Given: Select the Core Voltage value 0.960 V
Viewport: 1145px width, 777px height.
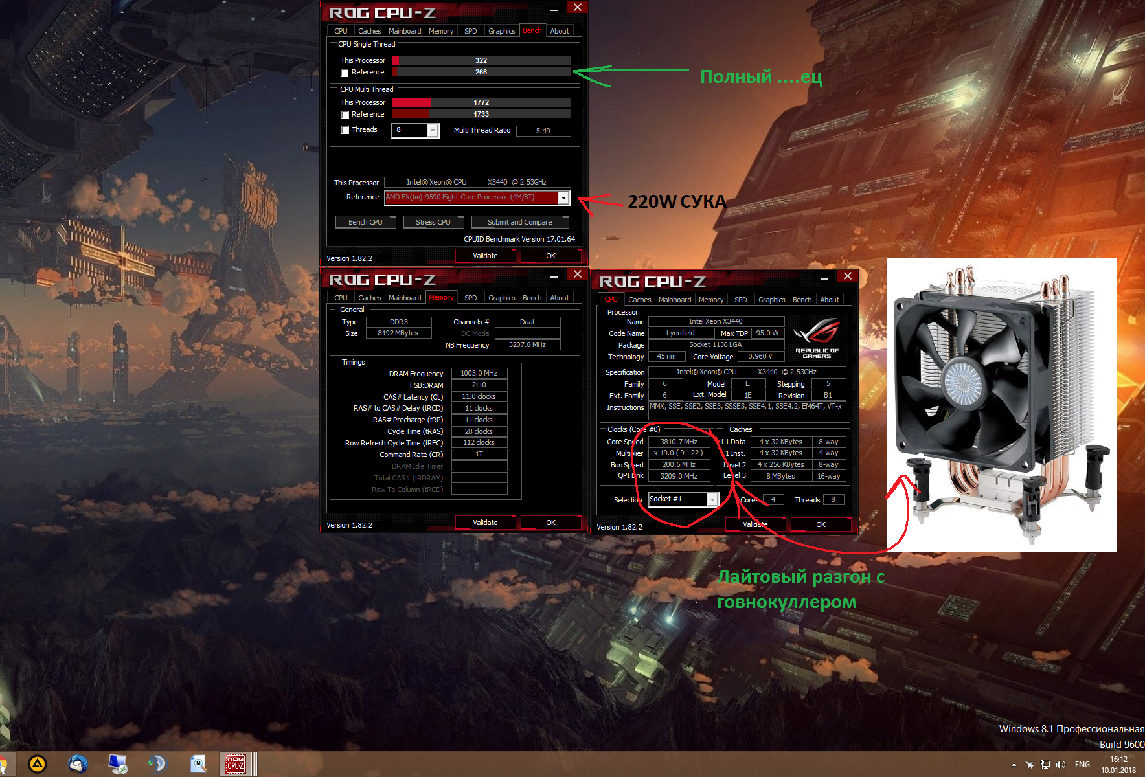Looking at the screenshot, I should [x=760, y=356].
